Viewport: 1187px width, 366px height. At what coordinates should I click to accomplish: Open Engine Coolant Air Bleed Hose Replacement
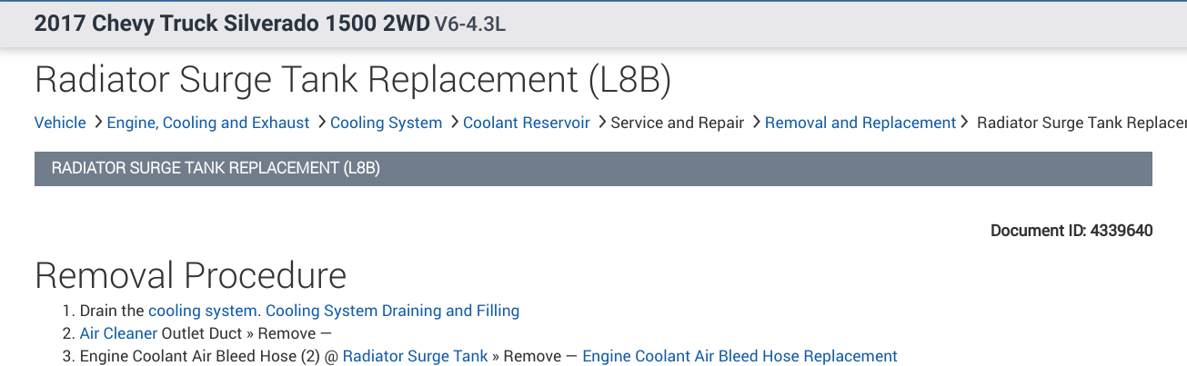[739, 356]
